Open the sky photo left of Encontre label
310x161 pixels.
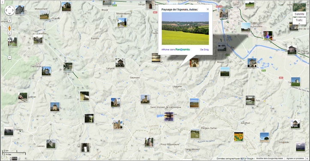pyautogui.click(x=246, y=27)
